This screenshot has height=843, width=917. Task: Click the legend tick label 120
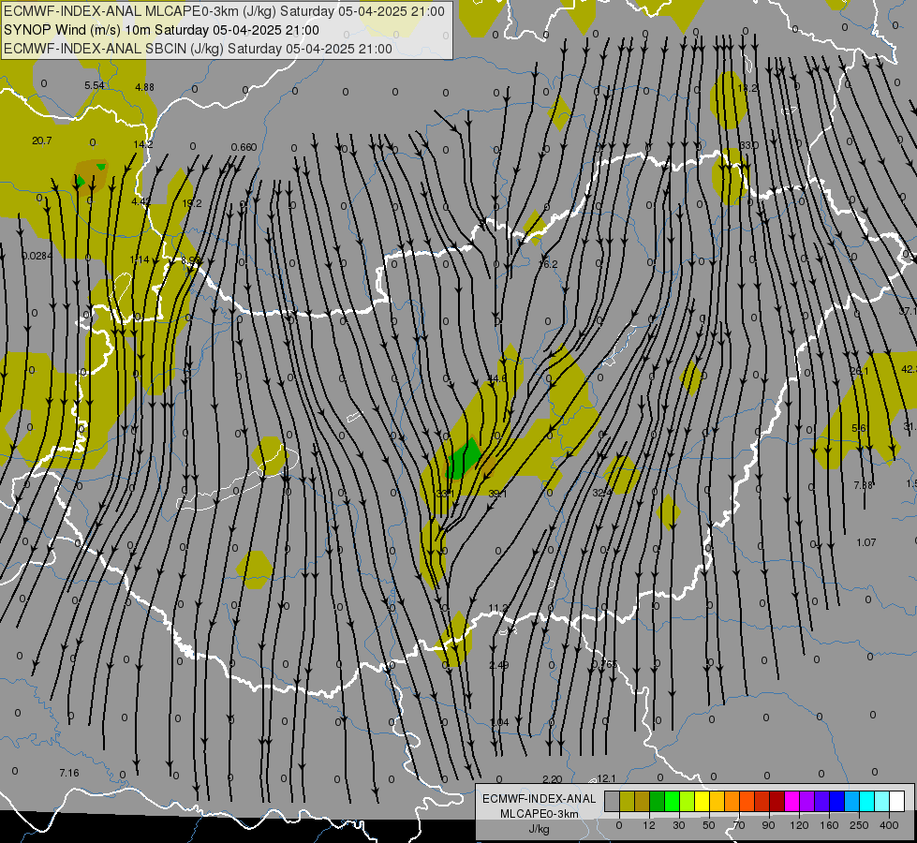(799, 825)
